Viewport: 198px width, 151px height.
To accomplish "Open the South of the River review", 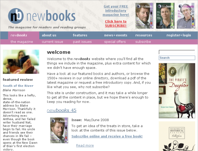I will (x=18, y=86).
